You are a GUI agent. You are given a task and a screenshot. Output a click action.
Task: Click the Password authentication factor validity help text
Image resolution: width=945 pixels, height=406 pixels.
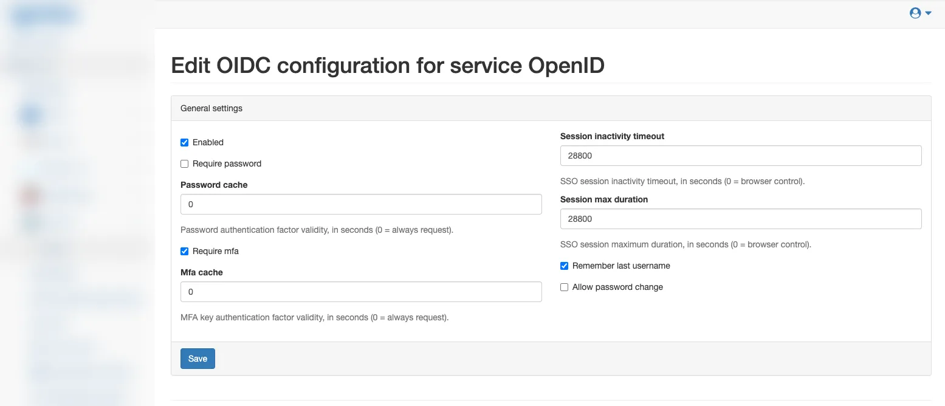pyautogui.click(x=317, y=230)
